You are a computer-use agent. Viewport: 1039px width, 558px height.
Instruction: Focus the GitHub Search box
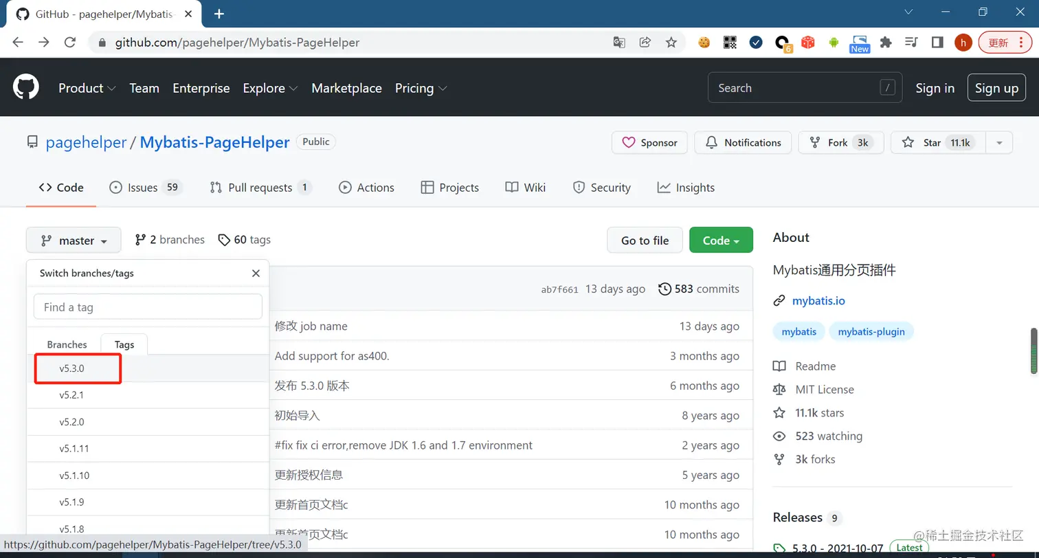pos(805,88)
